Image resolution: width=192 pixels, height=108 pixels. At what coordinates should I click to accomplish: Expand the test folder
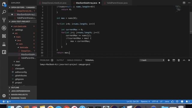coord(14,61)
